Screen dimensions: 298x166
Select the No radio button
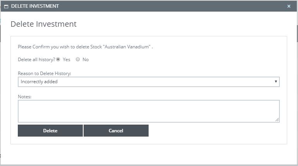[x=78, y=60]
